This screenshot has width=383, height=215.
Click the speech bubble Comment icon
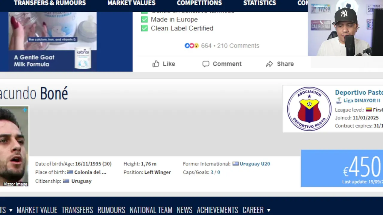point(206,64)
